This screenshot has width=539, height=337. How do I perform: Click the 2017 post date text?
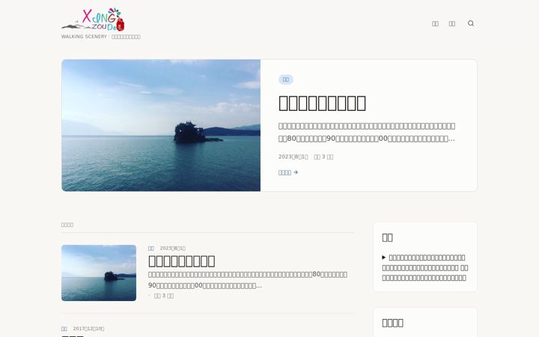pyautogui.click(x=88, y=329)
